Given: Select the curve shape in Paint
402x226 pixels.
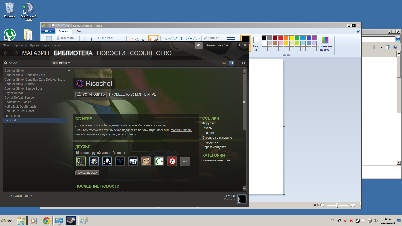Looking at the screenshot, I should (170, 38).
